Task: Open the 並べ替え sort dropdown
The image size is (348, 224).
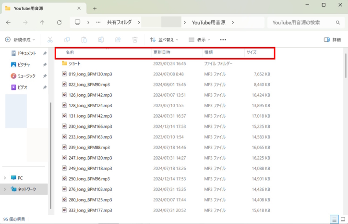Action: [x=164, y=40]
